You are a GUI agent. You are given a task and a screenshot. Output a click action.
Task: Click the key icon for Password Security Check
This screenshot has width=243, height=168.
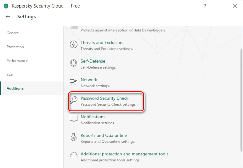(x=73, y=100)
